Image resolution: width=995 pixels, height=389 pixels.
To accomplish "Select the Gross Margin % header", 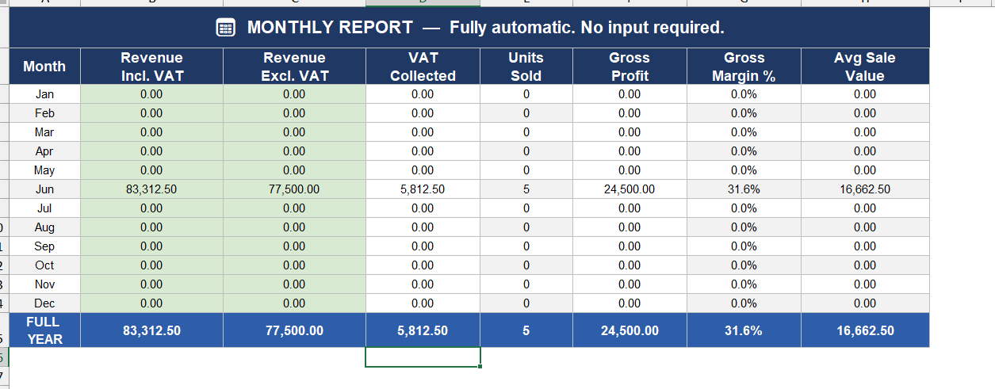I will (744, 67).
